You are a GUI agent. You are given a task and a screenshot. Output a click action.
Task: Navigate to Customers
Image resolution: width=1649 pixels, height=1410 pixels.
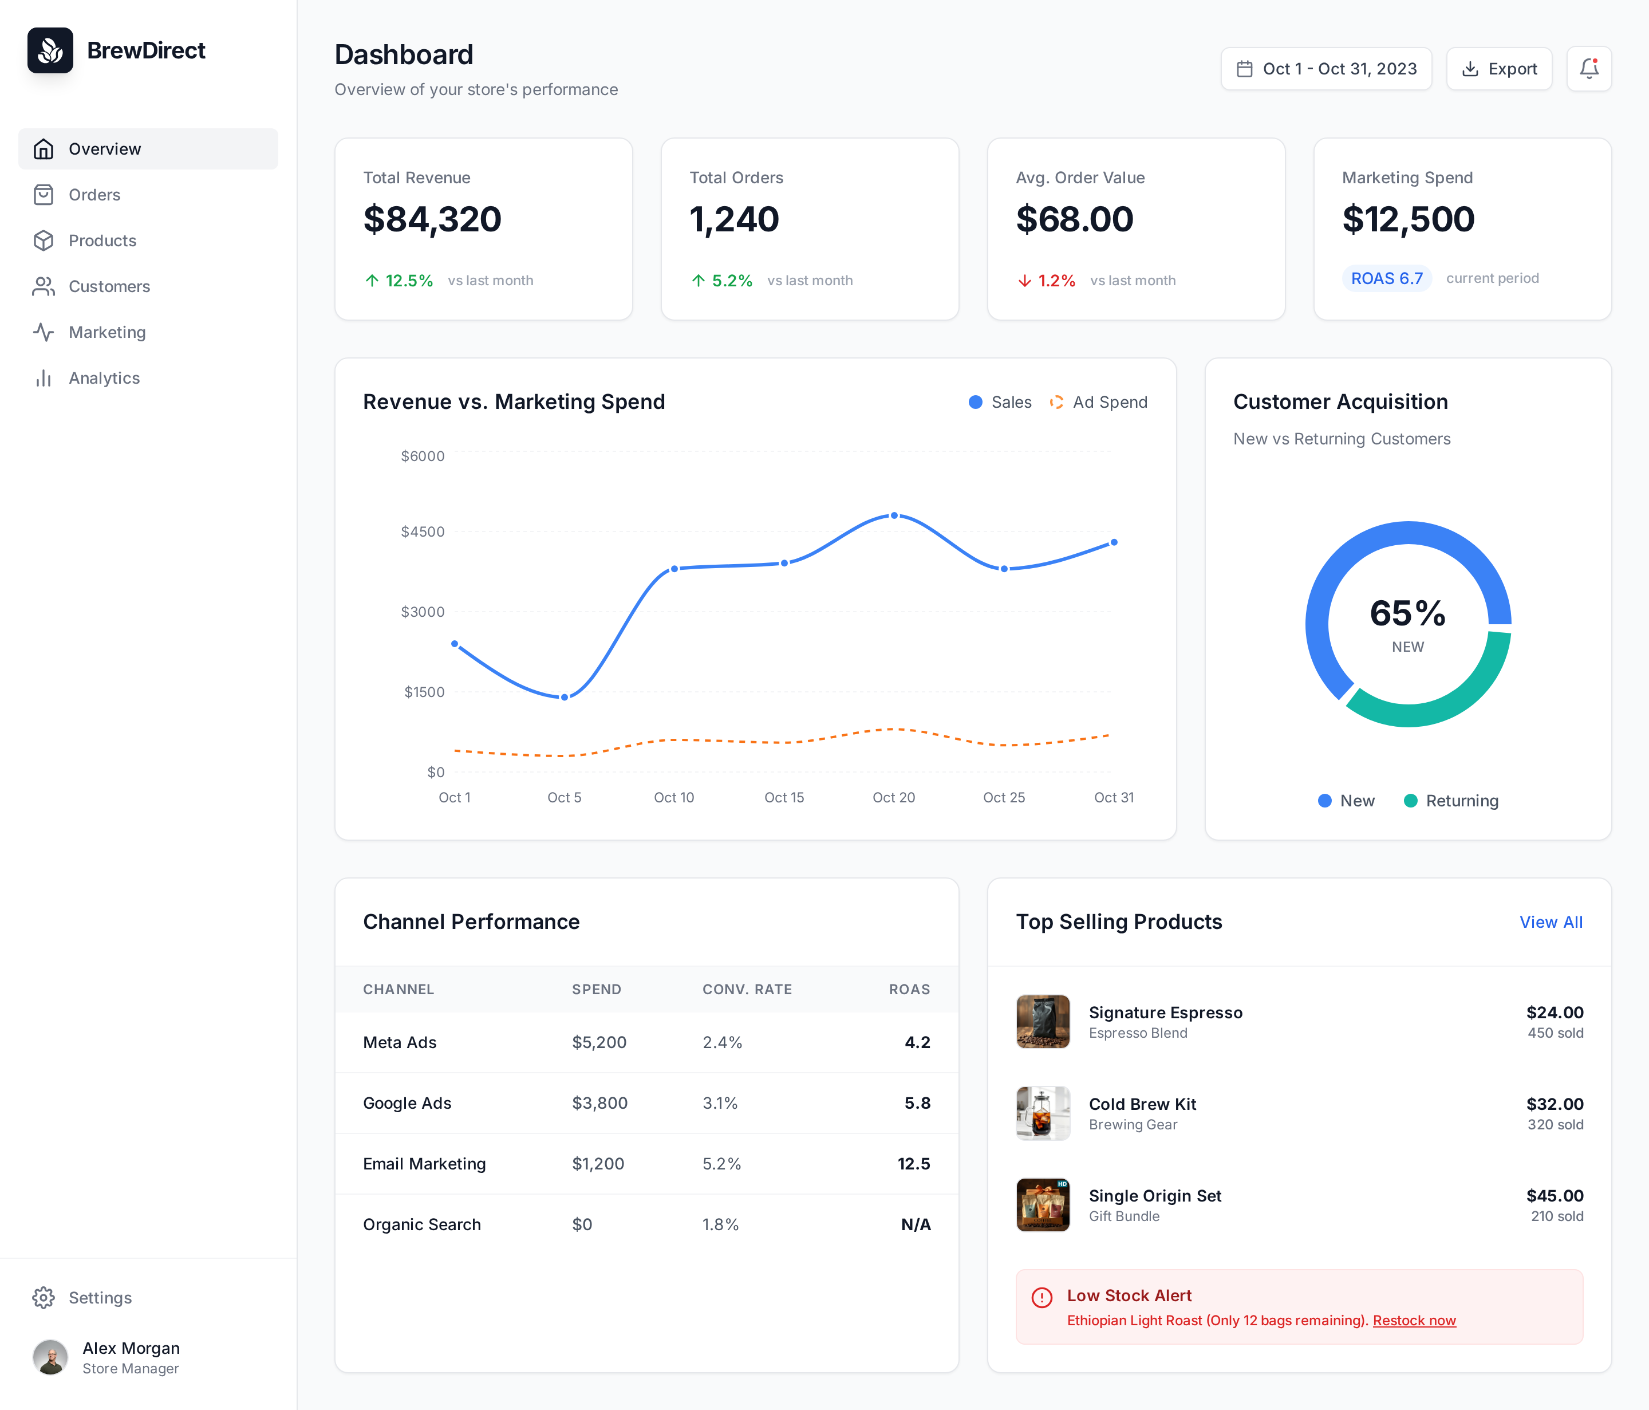coord(149,286)
